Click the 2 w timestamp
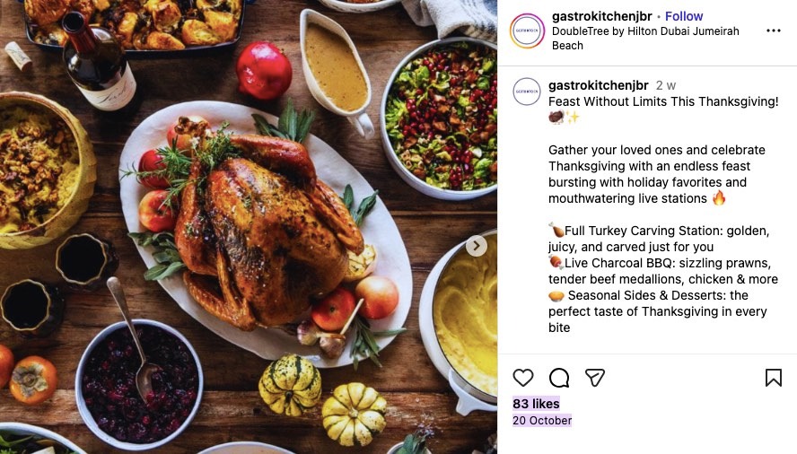 pyautogui.click(x=665, y=85)
